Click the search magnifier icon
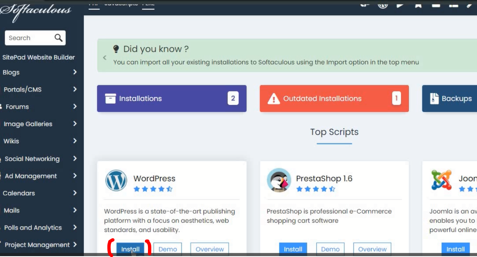 point(58,38)
